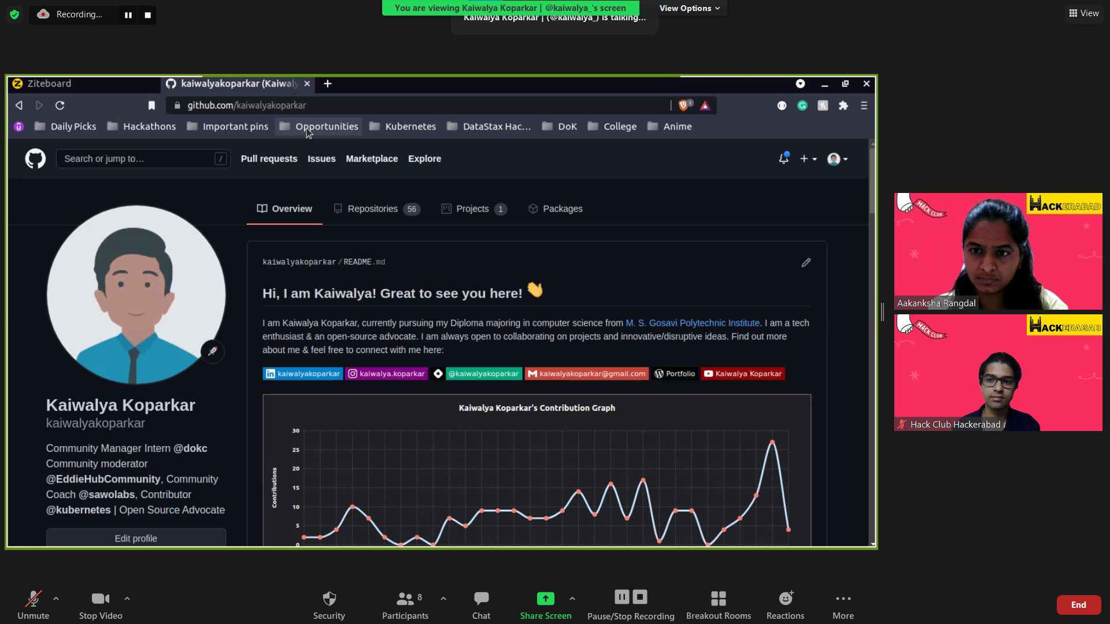This screenshot has height=624, width=1110.
Task: Open Daily Picks bookmark folder
Action: click(65, 127)
